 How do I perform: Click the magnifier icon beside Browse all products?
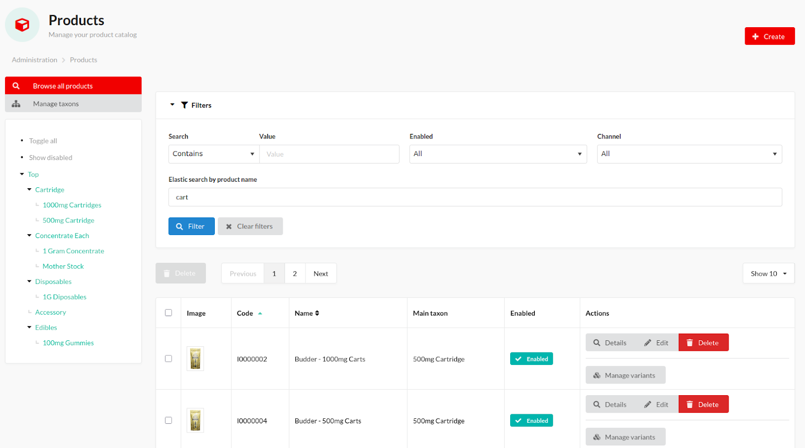(16, 86)
